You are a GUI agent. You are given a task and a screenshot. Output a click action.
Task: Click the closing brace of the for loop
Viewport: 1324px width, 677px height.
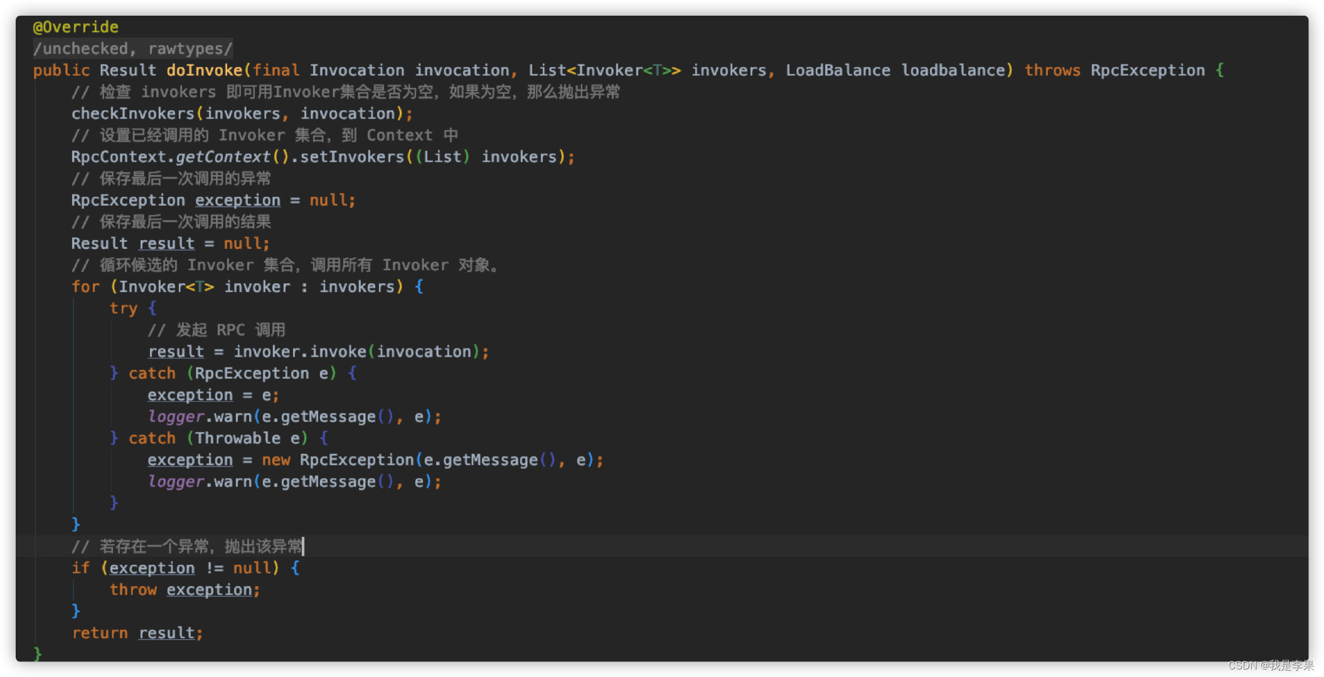[x=76, y=524]
